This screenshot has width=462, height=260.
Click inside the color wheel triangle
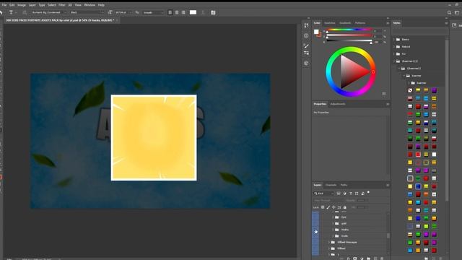352,71
